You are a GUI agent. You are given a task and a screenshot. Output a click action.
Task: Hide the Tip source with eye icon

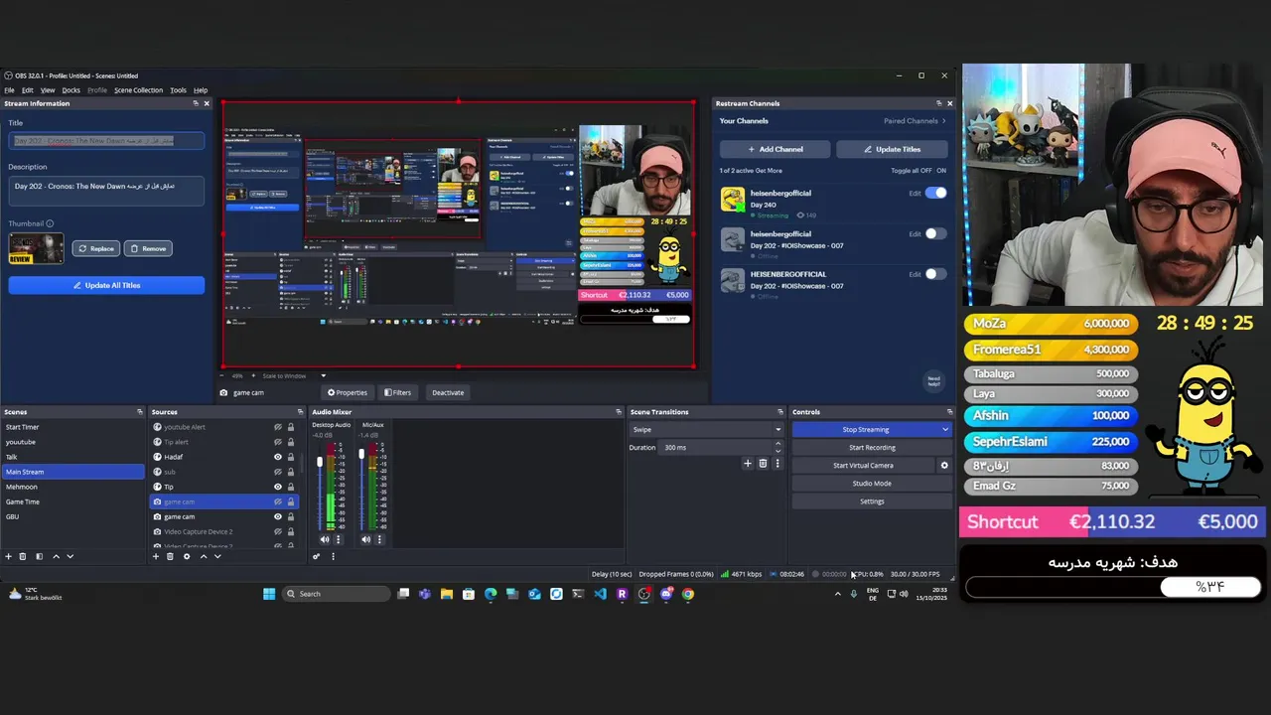coord(278,487)
